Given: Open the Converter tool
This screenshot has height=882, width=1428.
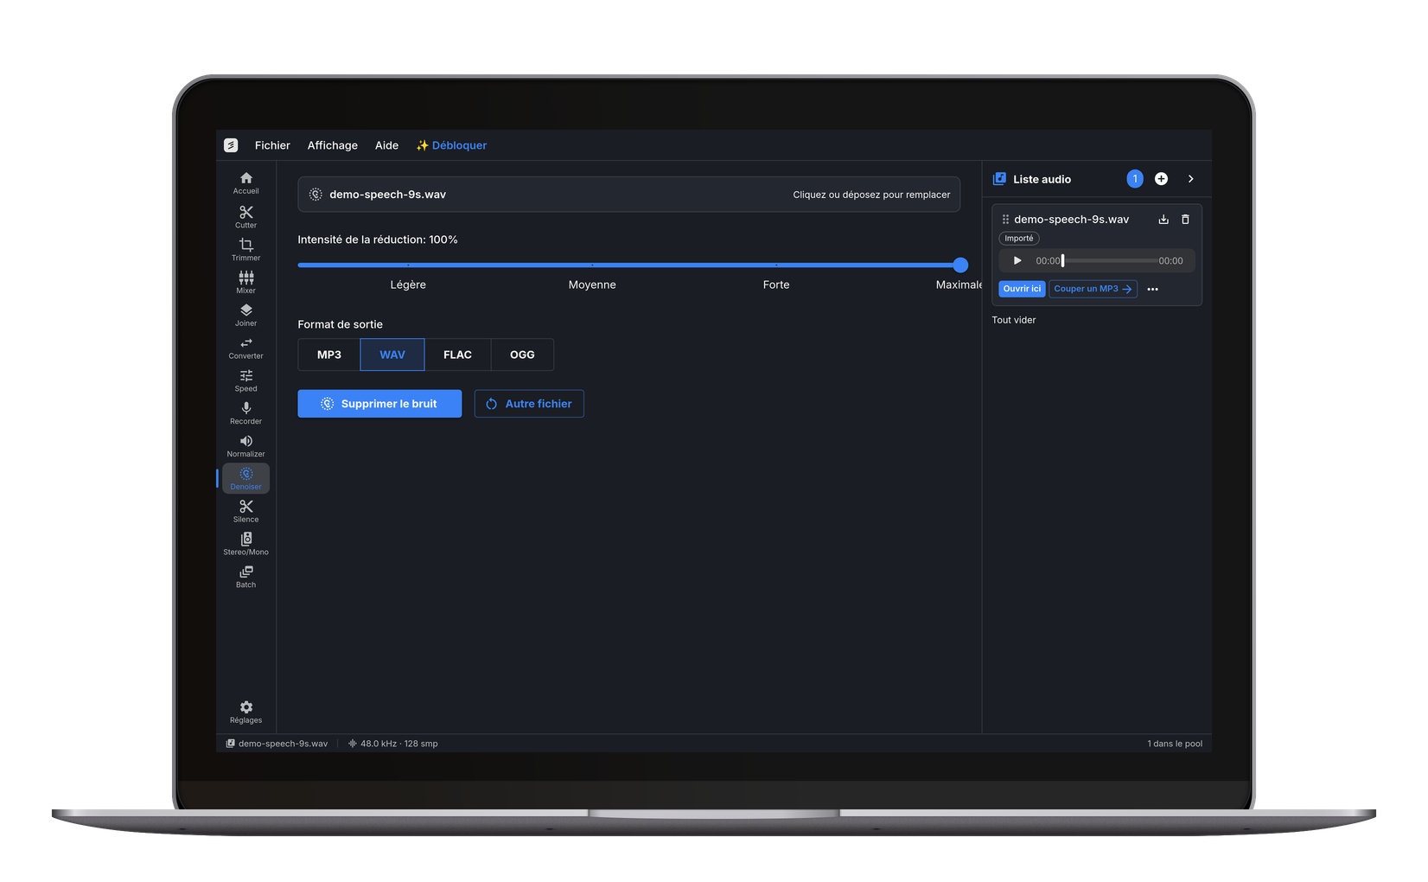Looking at the screenshot, I should (245, 348).
